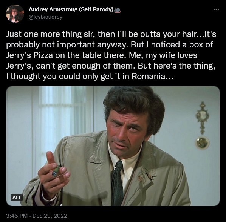This screenshot has height=222, width=226.
Task: Show the image description via ALT badge
Action: 17,198
